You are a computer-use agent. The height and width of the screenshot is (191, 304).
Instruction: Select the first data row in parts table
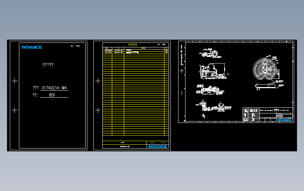(x=136, y=50)
